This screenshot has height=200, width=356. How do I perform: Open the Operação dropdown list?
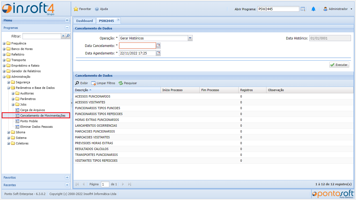pyautogui.click(x=190, y=38)
